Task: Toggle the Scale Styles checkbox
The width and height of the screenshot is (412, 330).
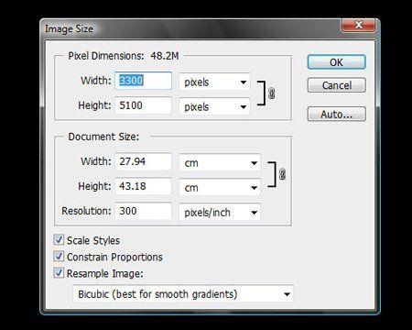Action: point(59,240)
